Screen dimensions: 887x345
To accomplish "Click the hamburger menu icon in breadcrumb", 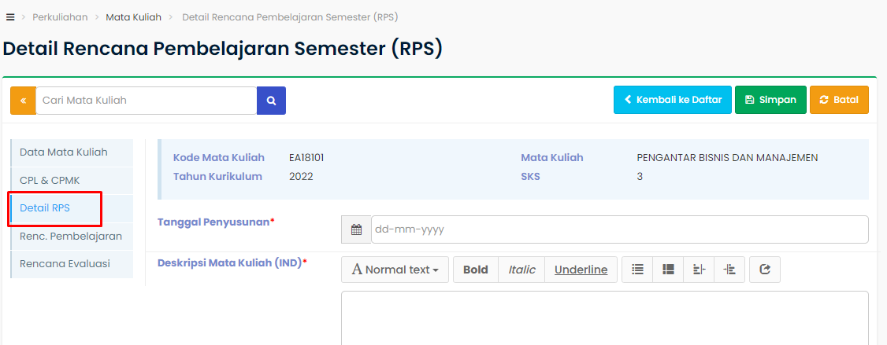I will click(x=10, y=17).
